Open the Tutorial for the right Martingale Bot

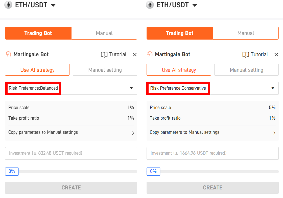[255, 54]
